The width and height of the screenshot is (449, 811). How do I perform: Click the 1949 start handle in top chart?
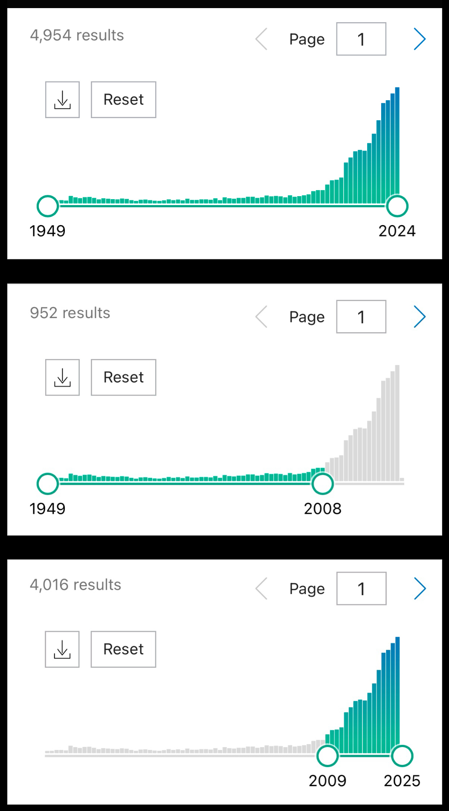(x=48, y=206)
